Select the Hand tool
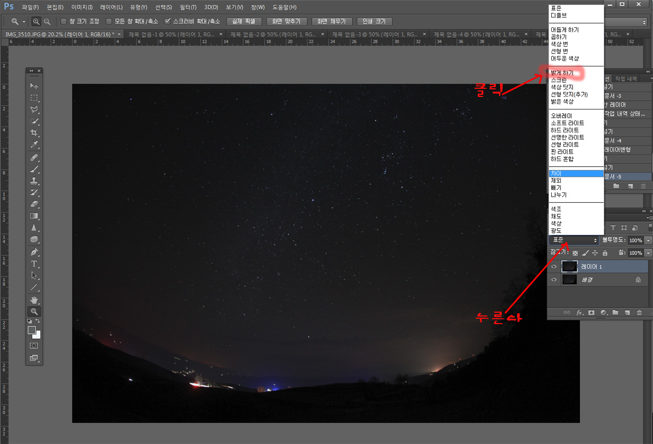 34,300
